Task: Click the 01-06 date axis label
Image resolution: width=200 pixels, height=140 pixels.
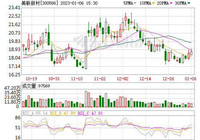Action: point(190,79)
